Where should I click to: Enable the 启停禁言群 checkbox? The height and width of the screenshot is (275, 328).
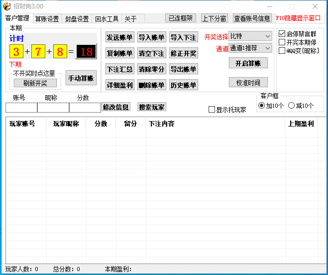tap(282, 34)
